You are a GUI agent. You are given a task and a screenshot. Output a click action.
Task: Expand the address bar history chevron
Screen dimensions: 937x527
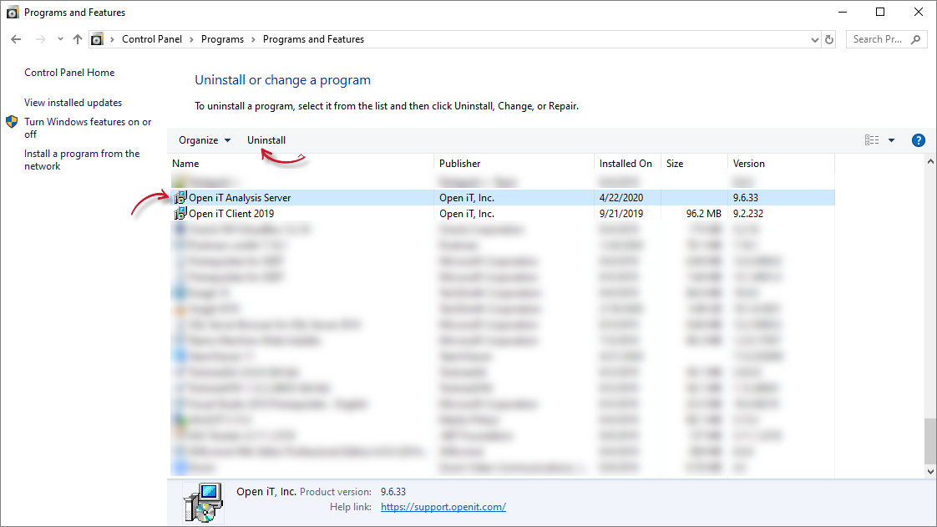[x=815, y=38]
